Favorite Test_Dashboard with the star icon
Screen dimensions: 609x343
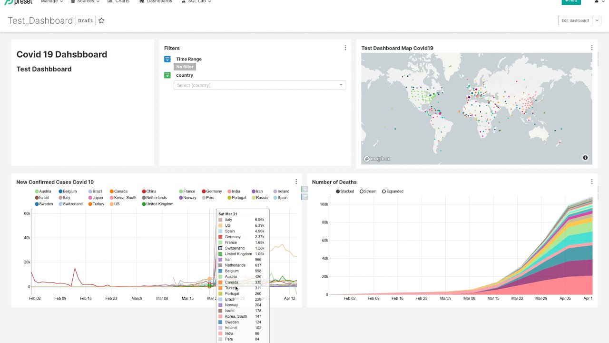coord(101,20)
